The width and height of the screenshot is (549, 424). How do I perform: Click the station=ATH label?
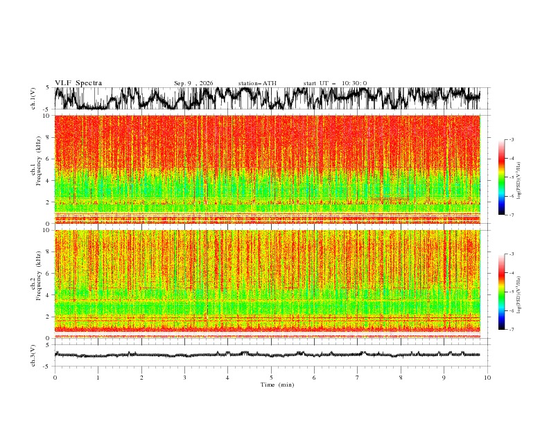point(257,83)
